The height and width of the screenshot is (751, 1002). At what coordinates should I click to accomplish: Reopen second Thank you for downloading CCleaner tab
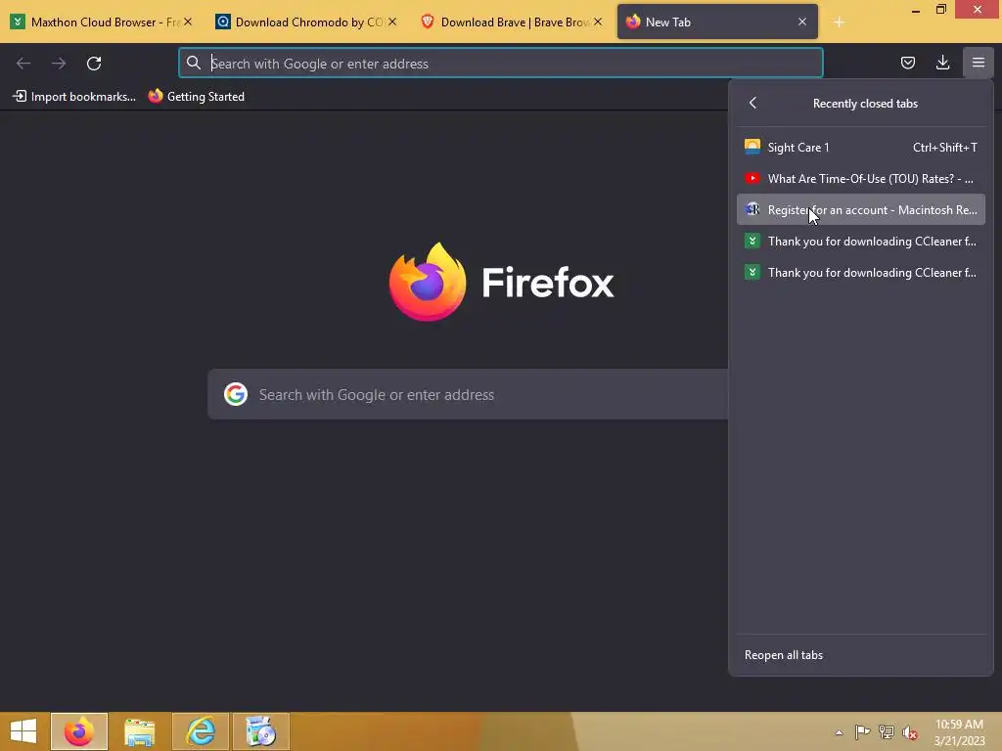pos(861,272)
